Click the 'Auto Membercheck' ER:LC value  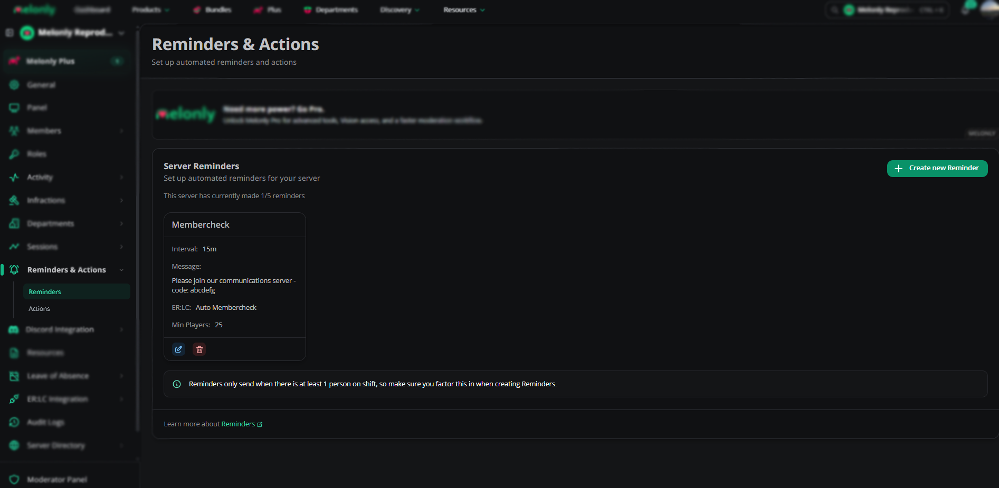226,308
